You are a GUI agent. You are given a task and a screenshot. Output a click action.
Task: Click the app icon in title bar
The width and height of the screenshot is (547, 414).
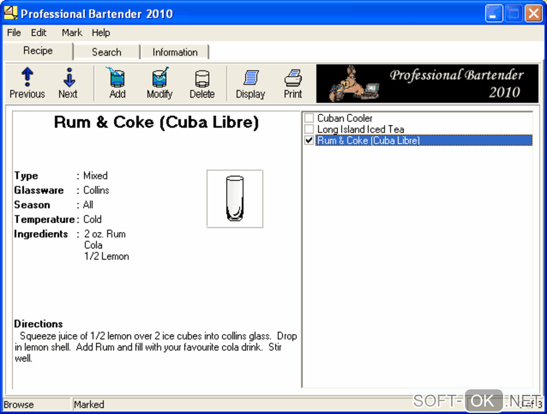pos(11,13)
